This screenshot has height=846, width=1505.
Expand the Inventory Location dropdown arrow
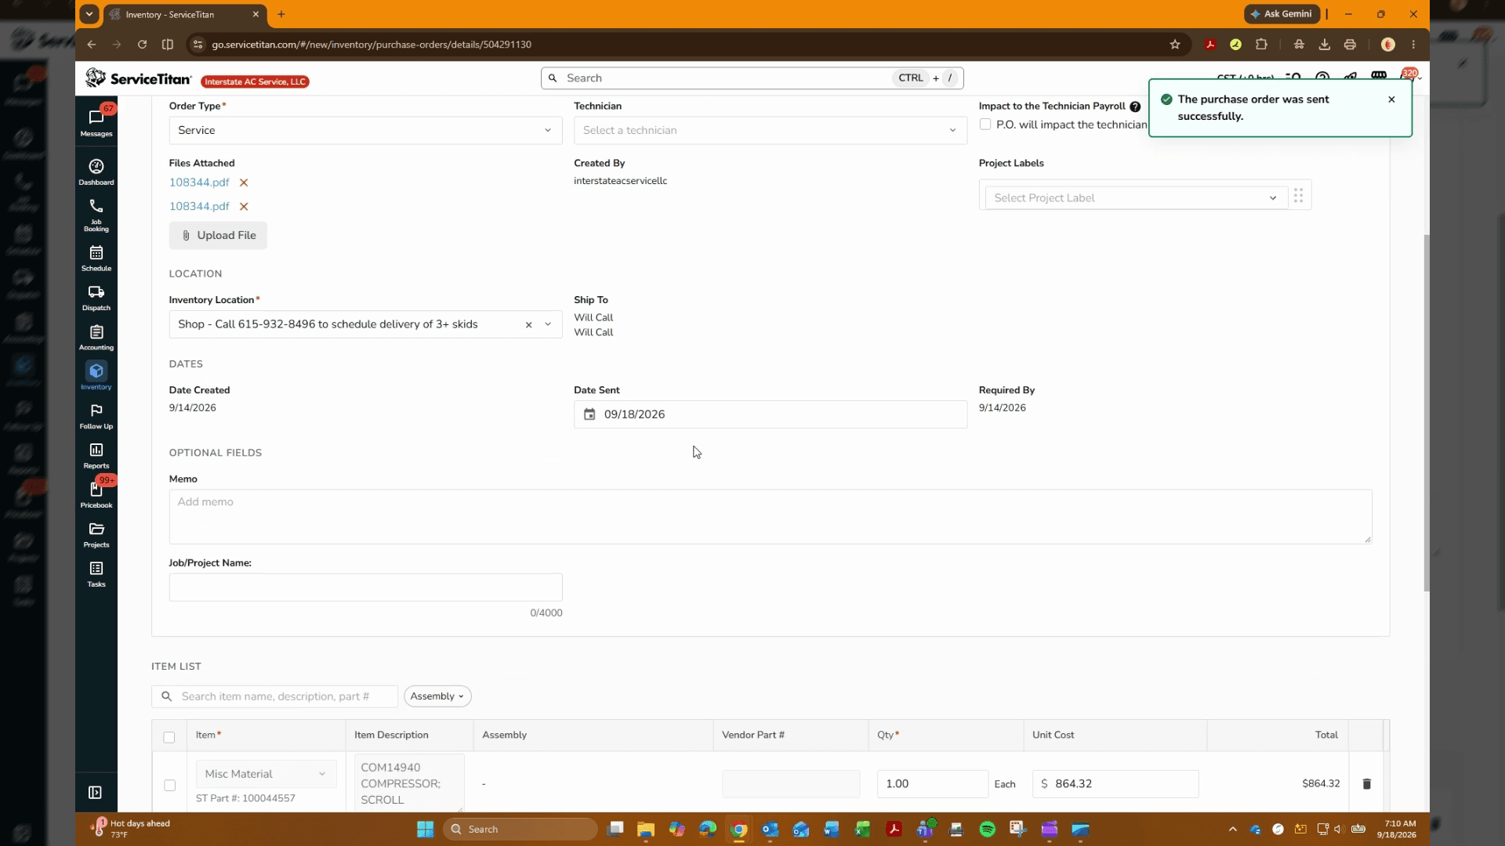[x=548, y=324]
